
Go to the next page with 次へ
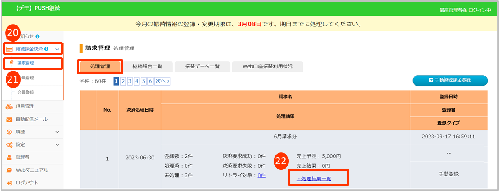[x=162, y=81]
